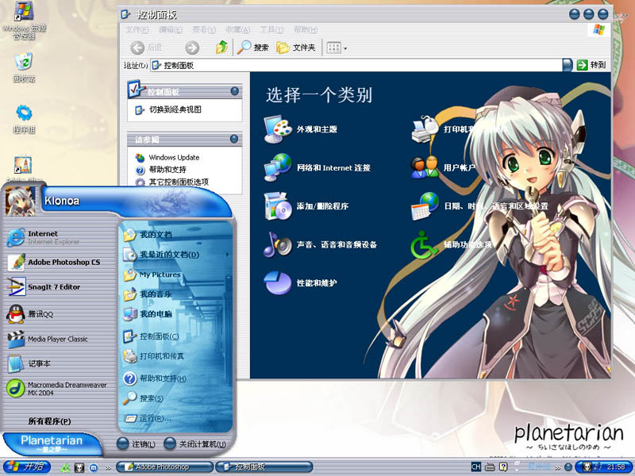Open the 文件(F) menu
The width and height of the screenshot is (635, 476).
tap(137, 29)
